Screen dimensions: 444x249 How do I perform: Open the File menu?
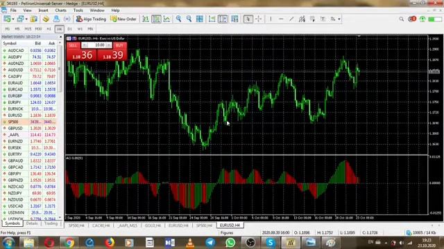pyautogui.click(x=13, y=10)
